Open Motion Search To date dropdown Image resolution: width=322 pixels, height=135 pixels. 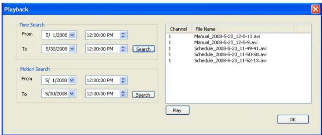pyautogui.click(x=72, y=94)
